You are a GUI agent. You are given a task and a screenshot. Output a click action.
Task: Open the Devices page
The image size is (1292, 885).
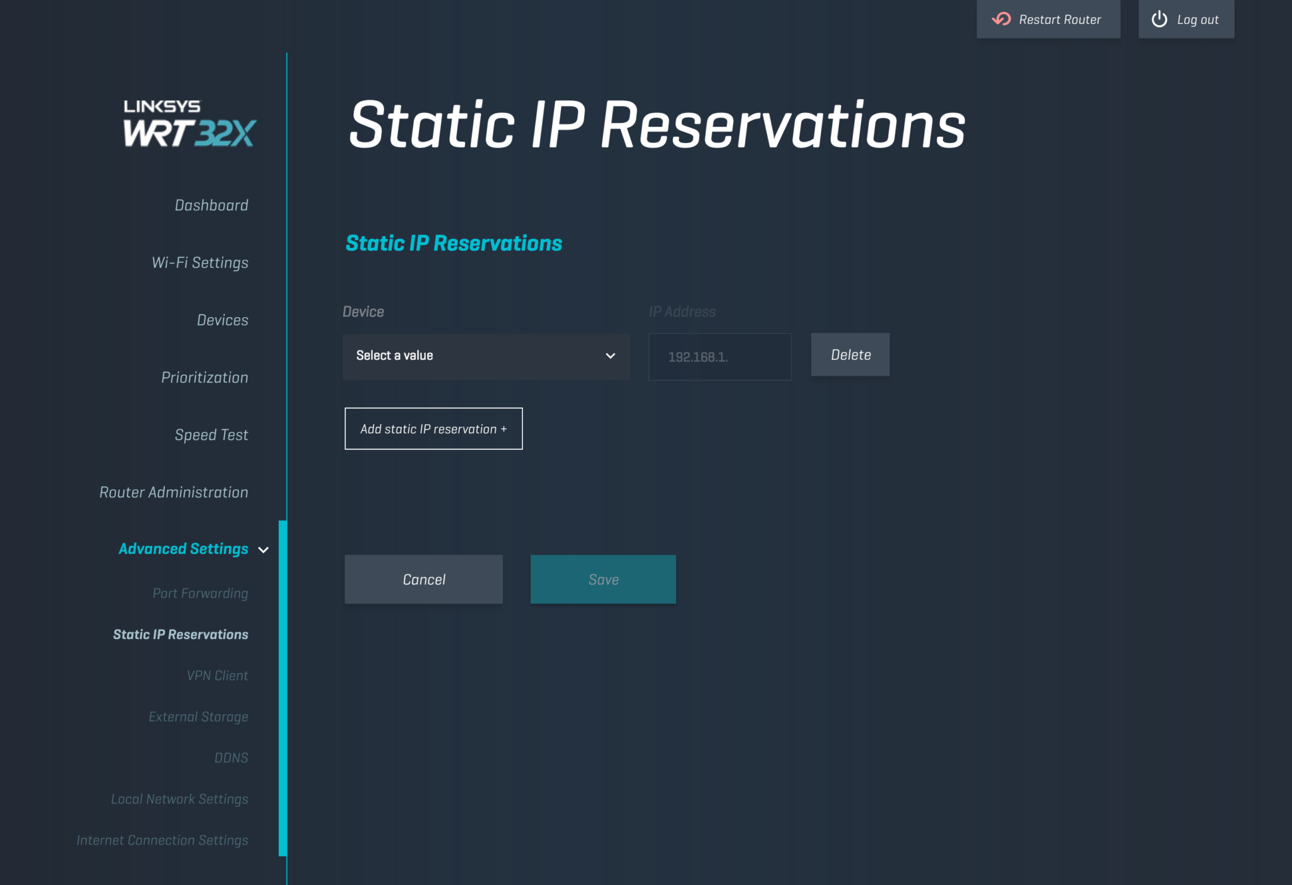coord(222,320)
